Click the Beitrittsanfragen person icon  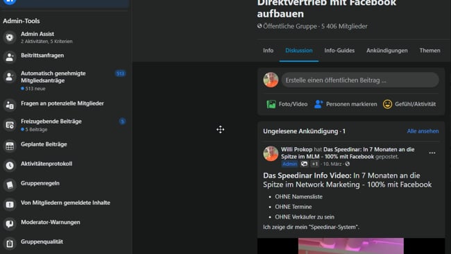tap(10, 57)
